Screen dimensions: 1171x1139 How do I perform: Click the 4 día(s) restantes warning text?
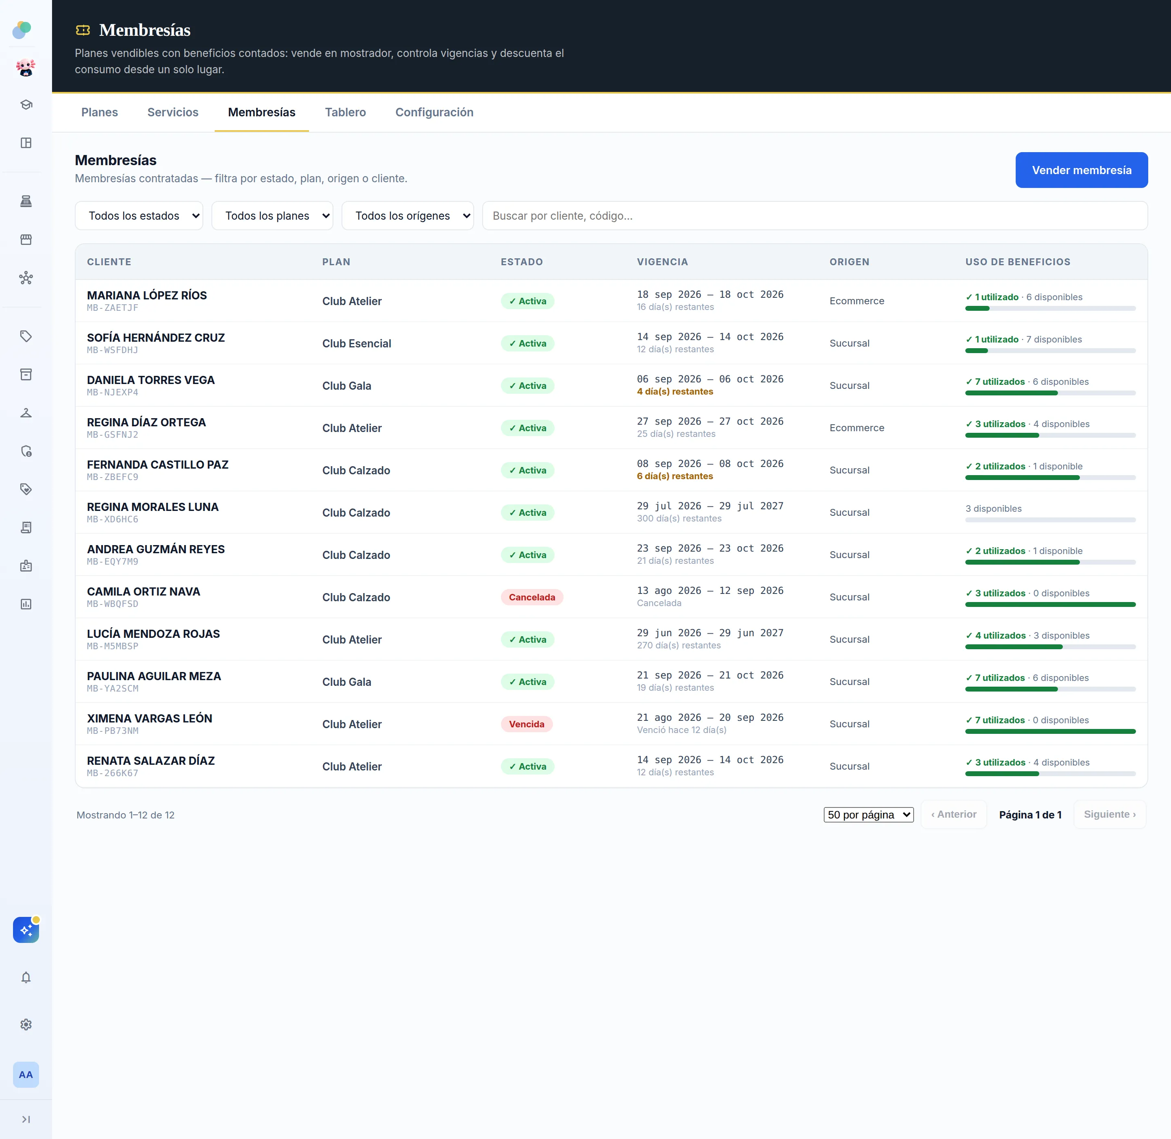pos(675,392)
